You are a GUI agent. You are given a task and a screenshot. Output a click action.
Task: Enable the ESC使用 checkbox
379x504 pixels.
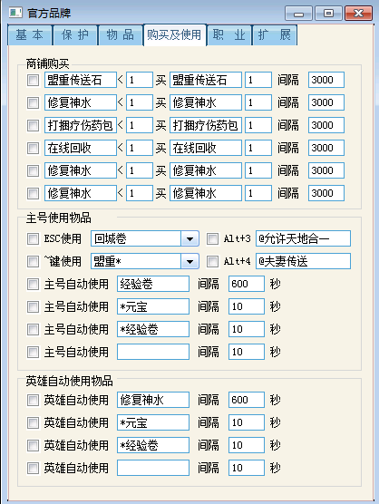click(33, 238)
